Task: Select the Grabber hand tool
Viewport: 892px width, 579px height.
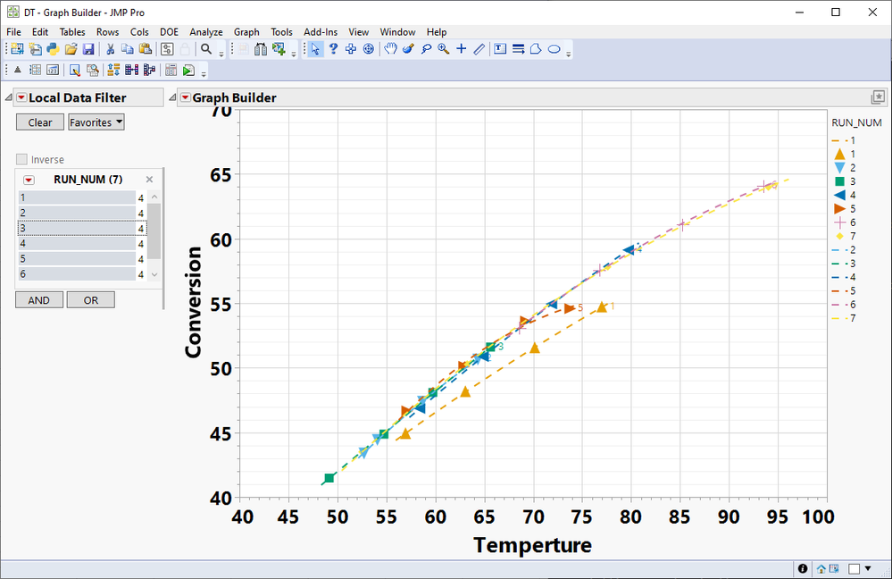Action: click(x=390, y=49)
